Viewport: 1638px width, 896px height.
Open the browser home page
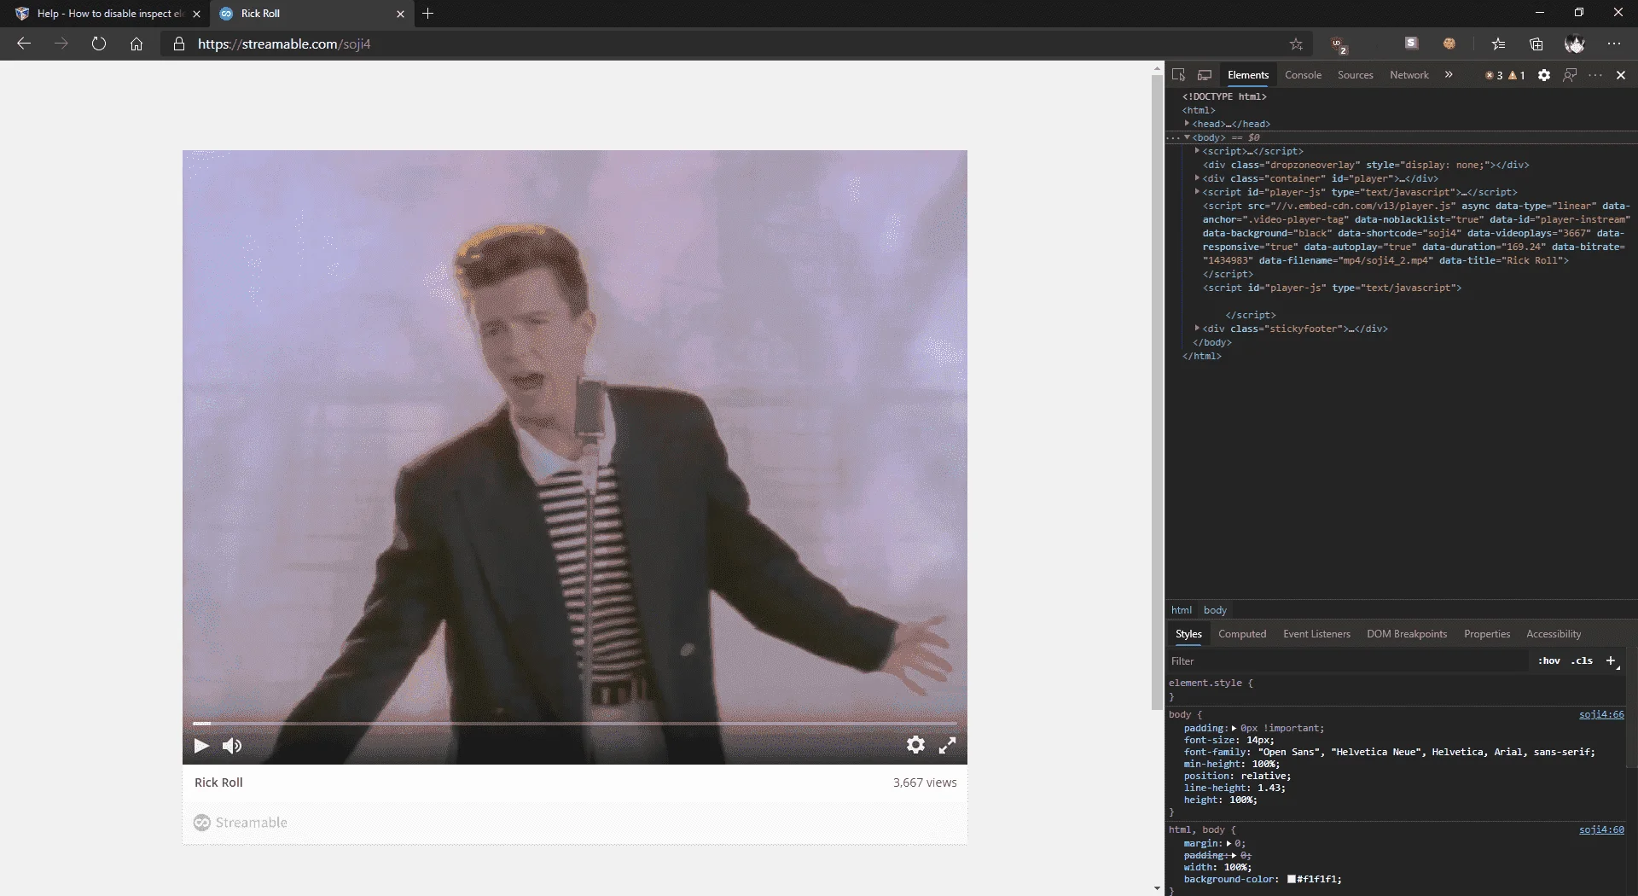pos(136,44)
